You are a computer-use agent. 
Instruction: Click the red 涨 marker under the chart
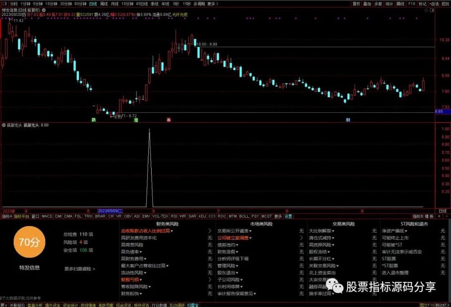click(x=169, y=120)
